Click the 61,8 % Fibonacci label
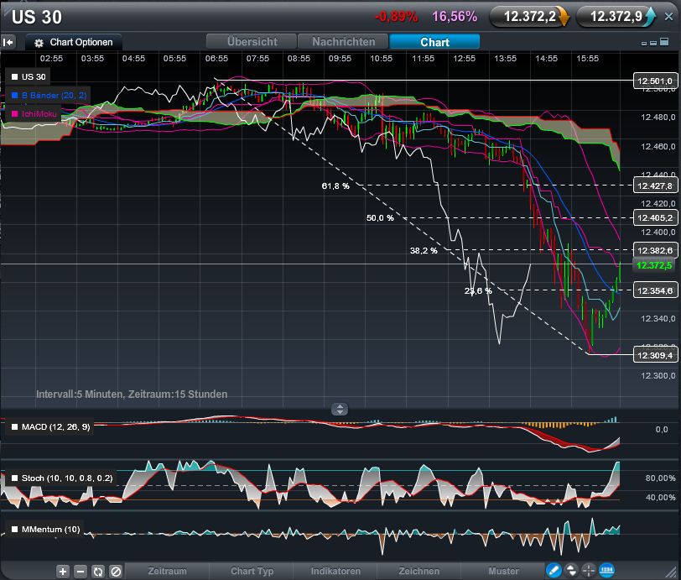 pos(335,186)
